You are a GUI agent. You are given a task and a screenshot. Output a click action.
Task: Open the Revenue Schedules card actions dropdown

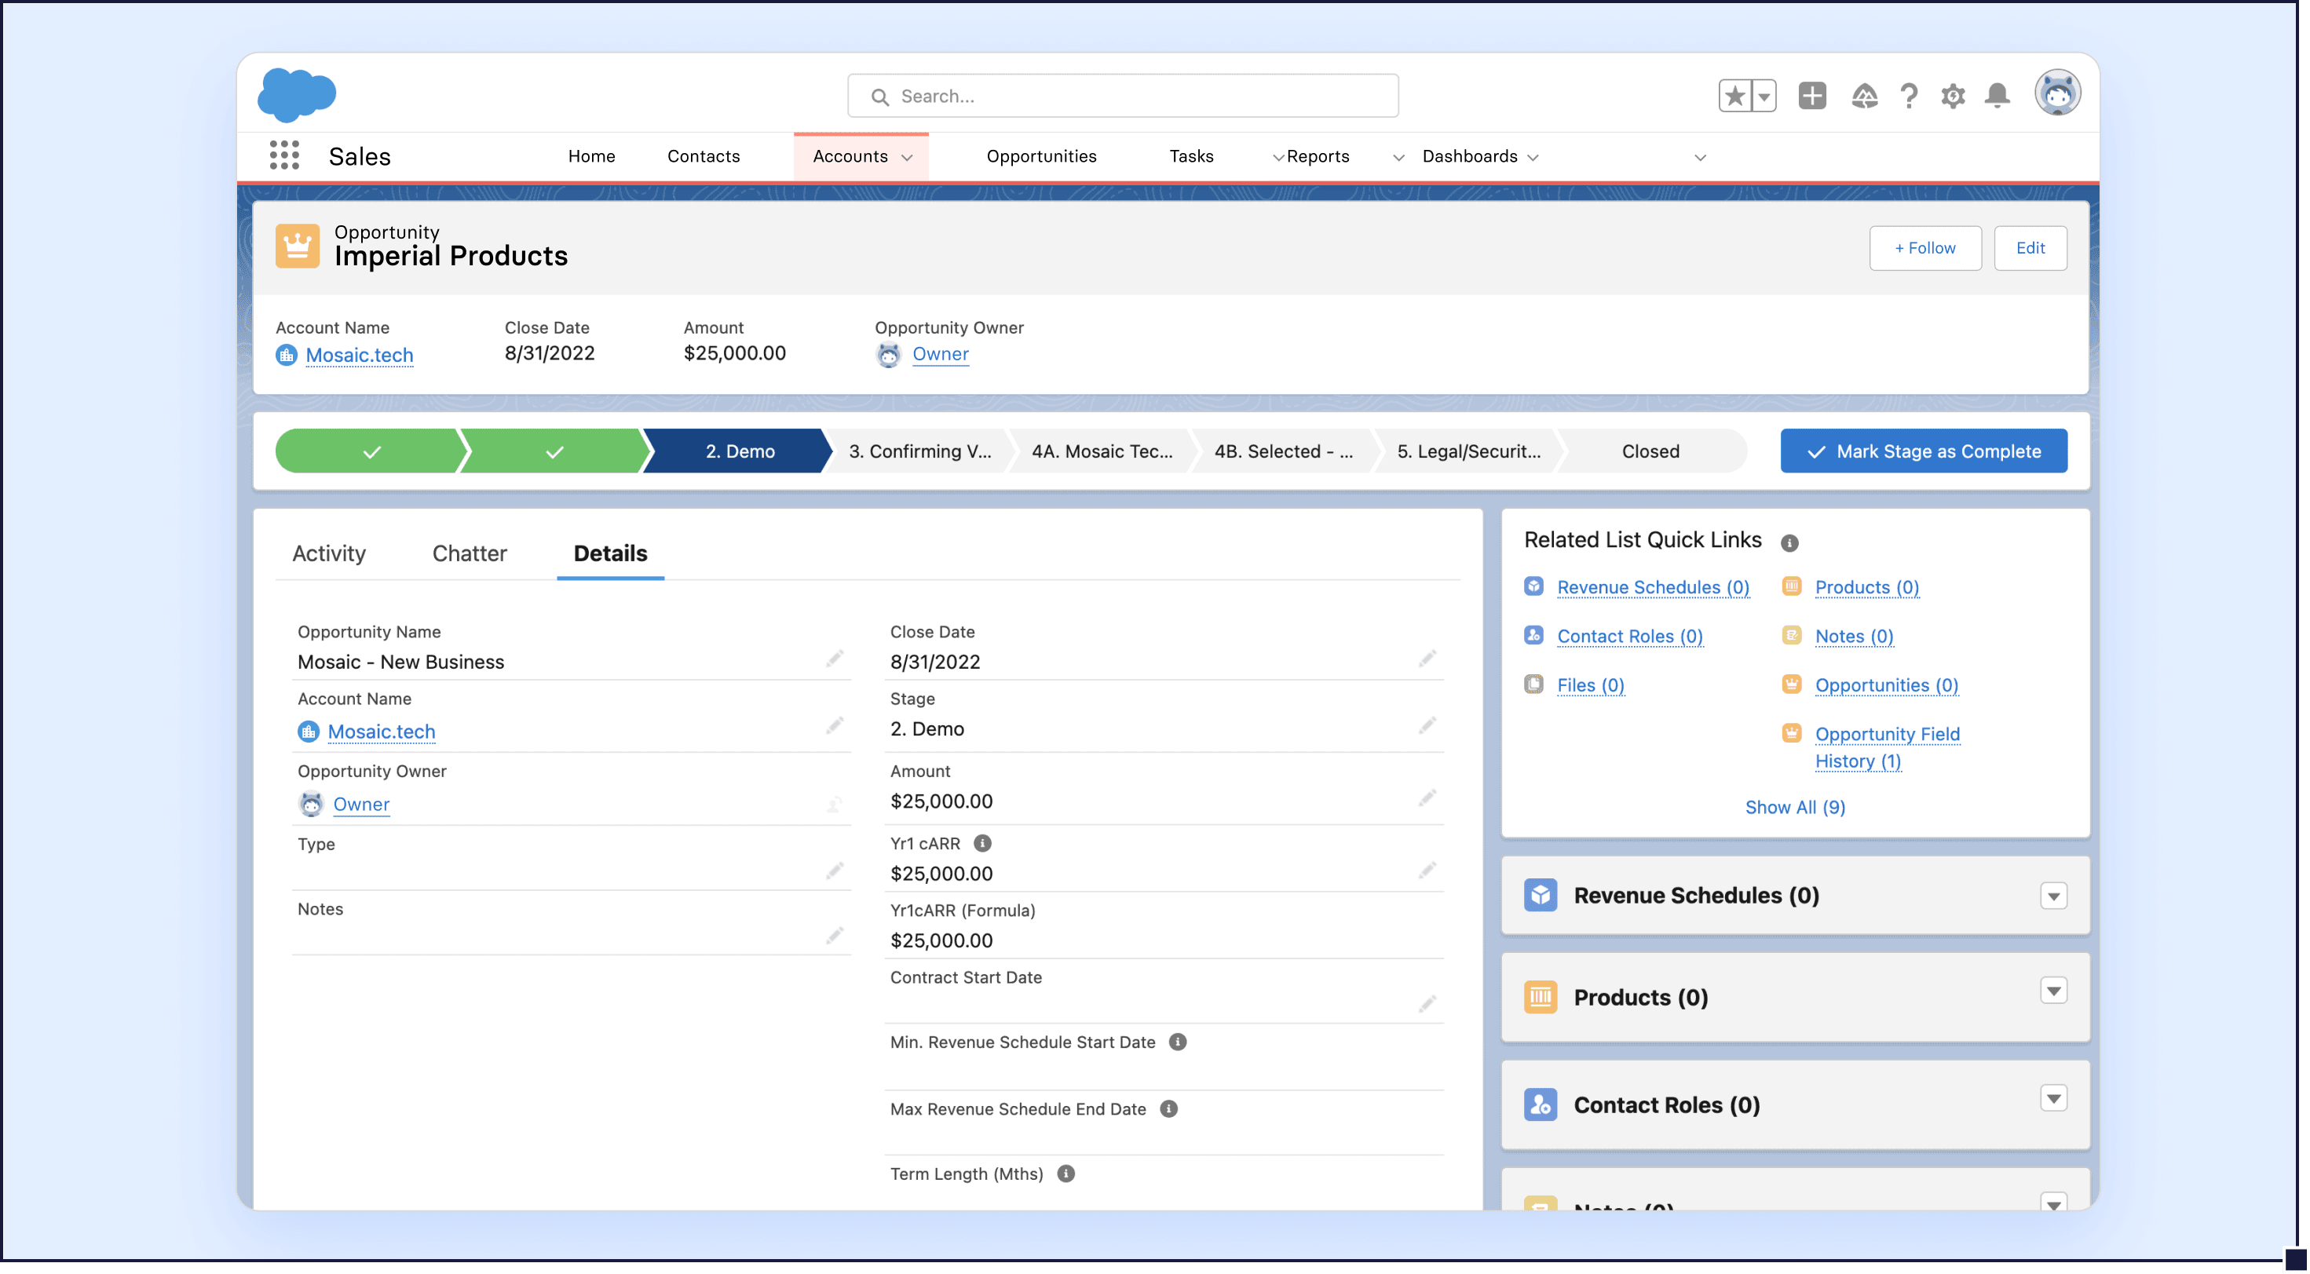(x=2052, y=896)
